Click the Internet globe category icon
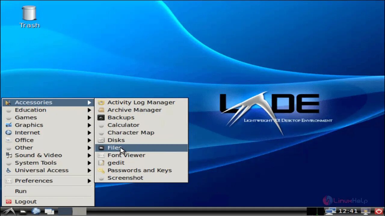 (9, 132)
